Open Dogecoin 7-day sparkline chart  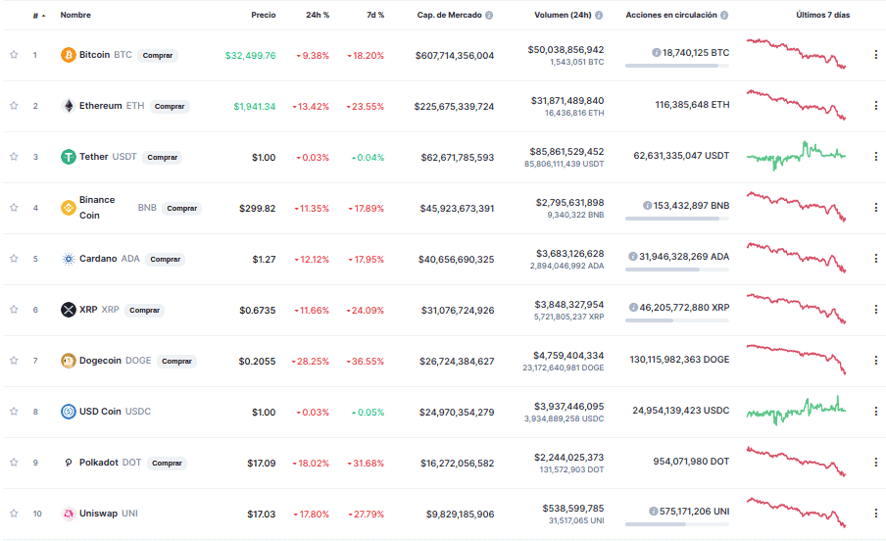[796, 359]
